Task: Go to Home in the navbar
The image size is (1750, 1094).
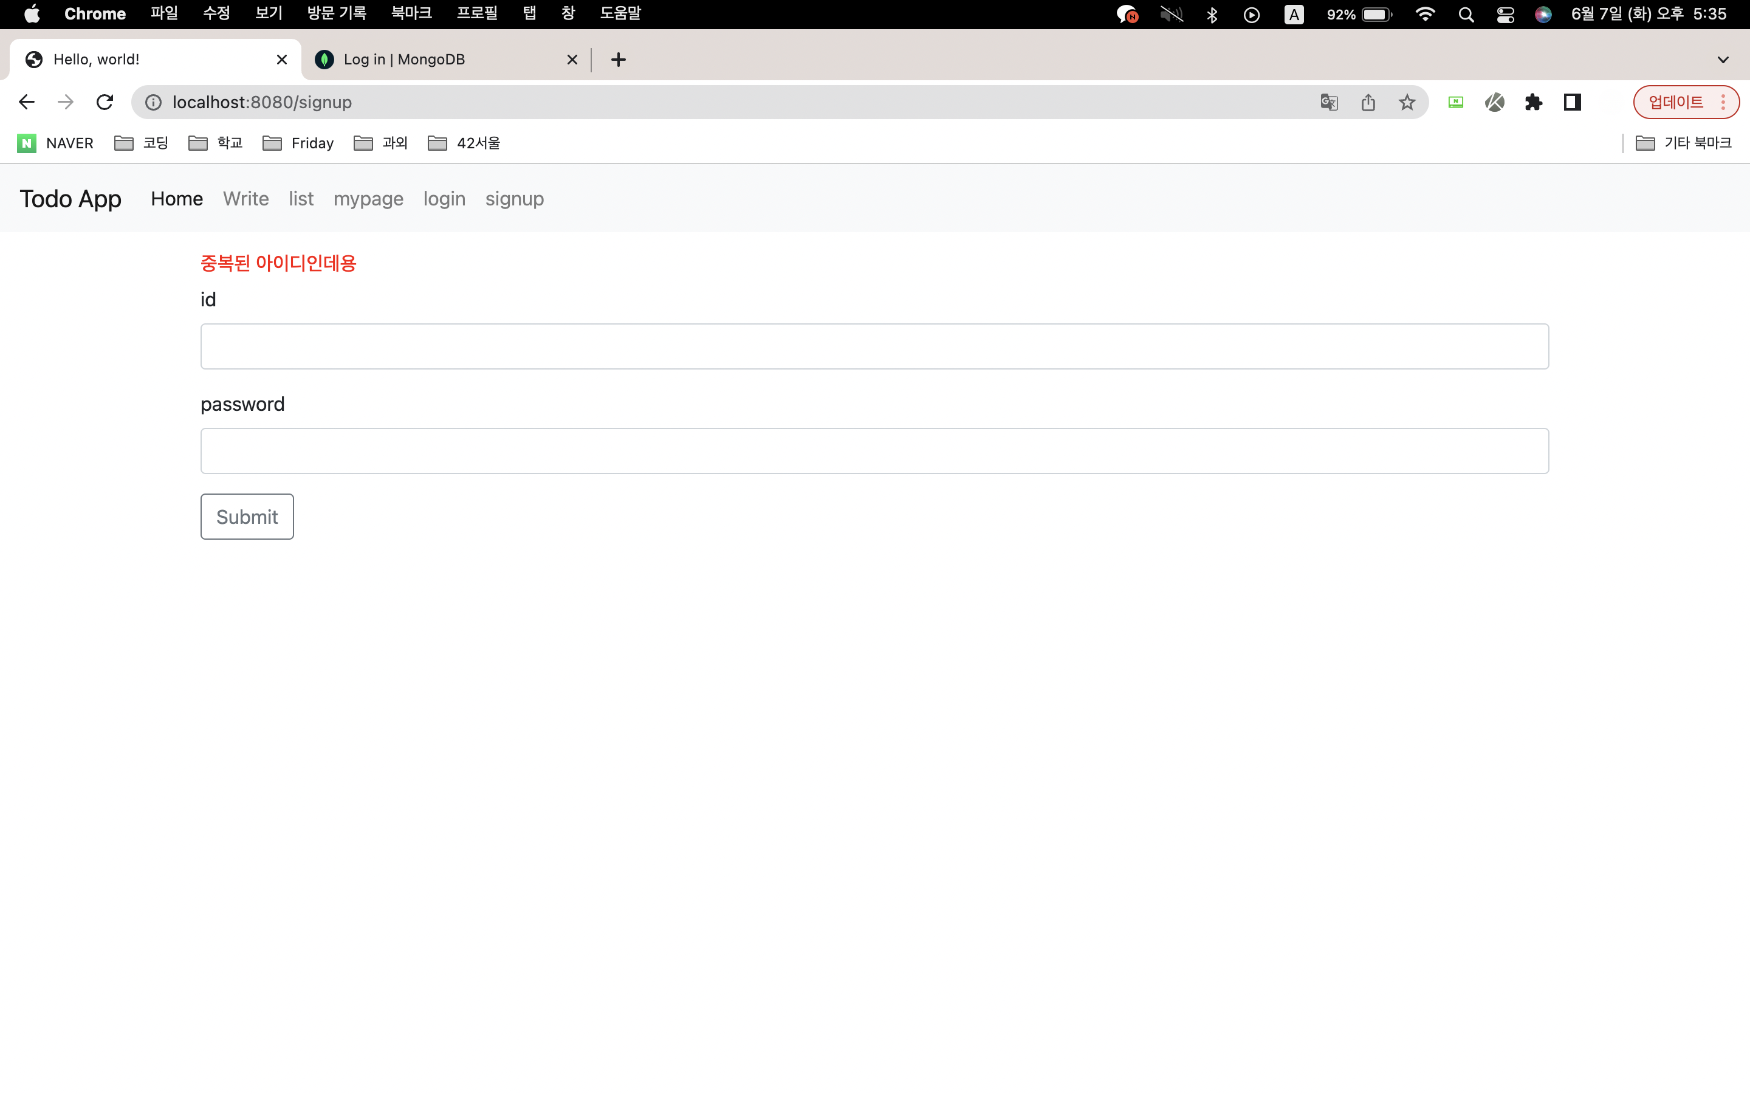Action: 176,199
